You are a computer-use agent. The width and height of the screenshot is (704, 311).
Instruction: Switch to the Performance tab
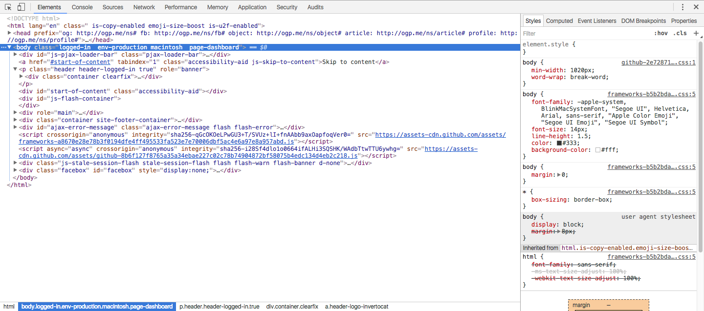(181, 7)
